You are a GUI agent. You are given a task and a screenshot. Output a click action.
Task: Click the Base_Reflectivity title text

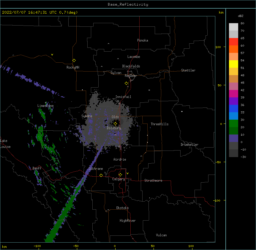(128, 4)
